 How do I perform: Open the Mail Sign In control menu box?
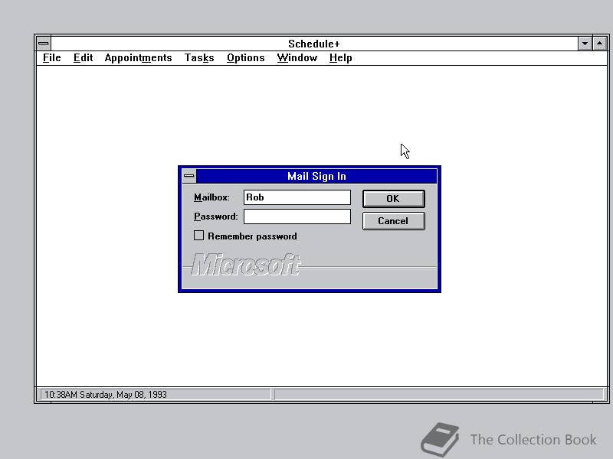189,176
